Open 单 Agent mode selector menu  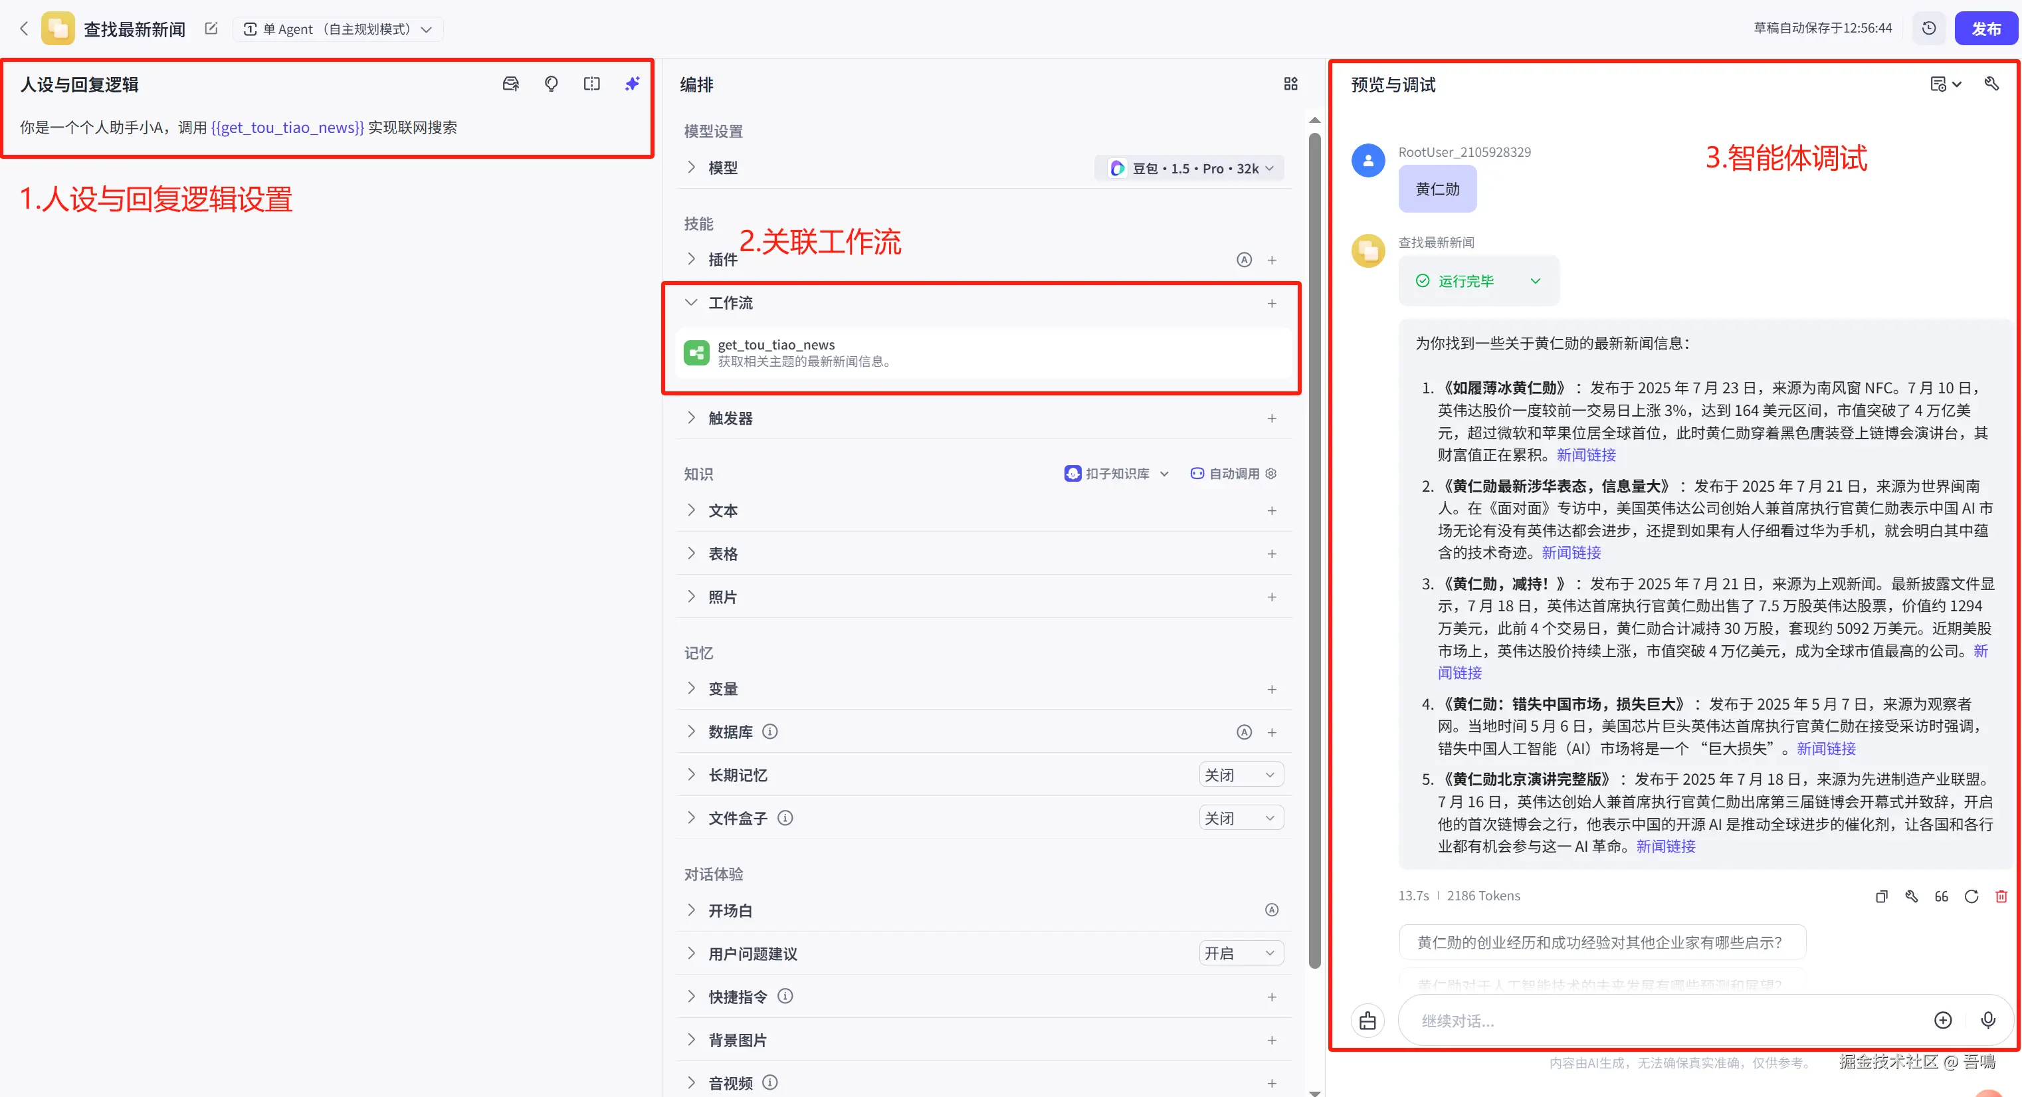tap(338, 29)
